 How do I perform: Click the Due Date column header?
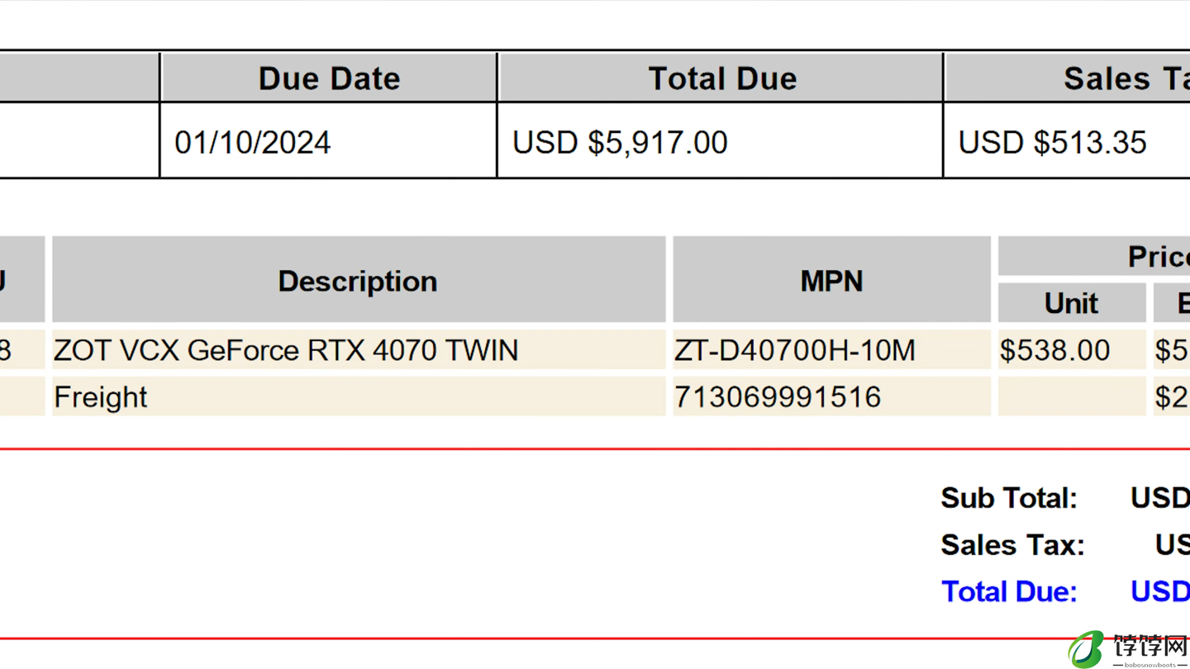tap(329, 78)
